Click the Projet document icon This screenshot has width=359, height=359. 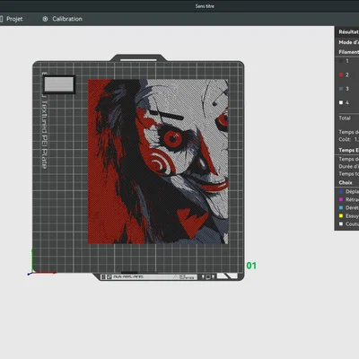pyautogui.click(x=1, y=19)
